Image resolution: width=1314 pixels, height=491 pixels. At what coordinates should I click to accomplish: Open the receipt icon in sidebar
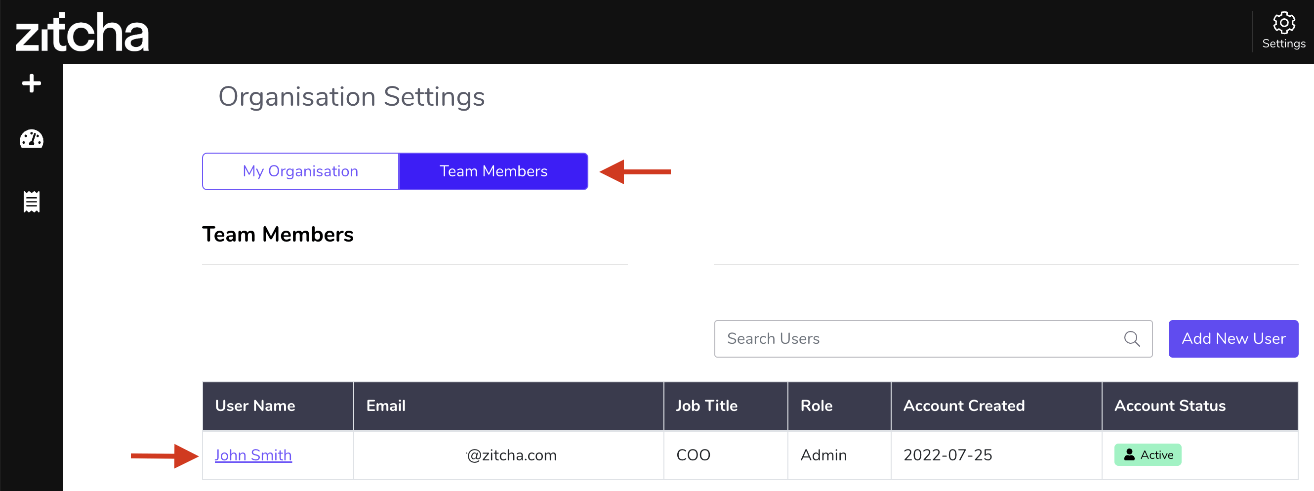click(32, 202)
